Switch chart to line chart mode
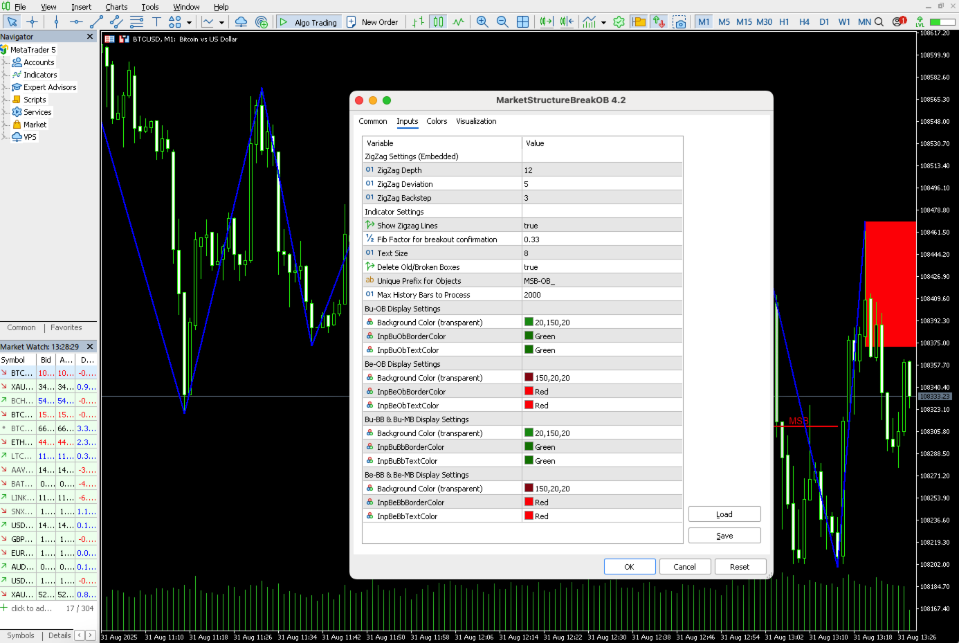The image size is (959, 643). point(458,22)
